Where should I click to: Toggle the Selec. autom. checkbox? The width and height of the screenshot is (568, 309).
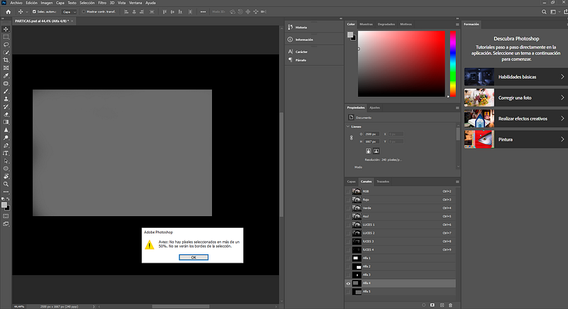[x=35, y=12]
